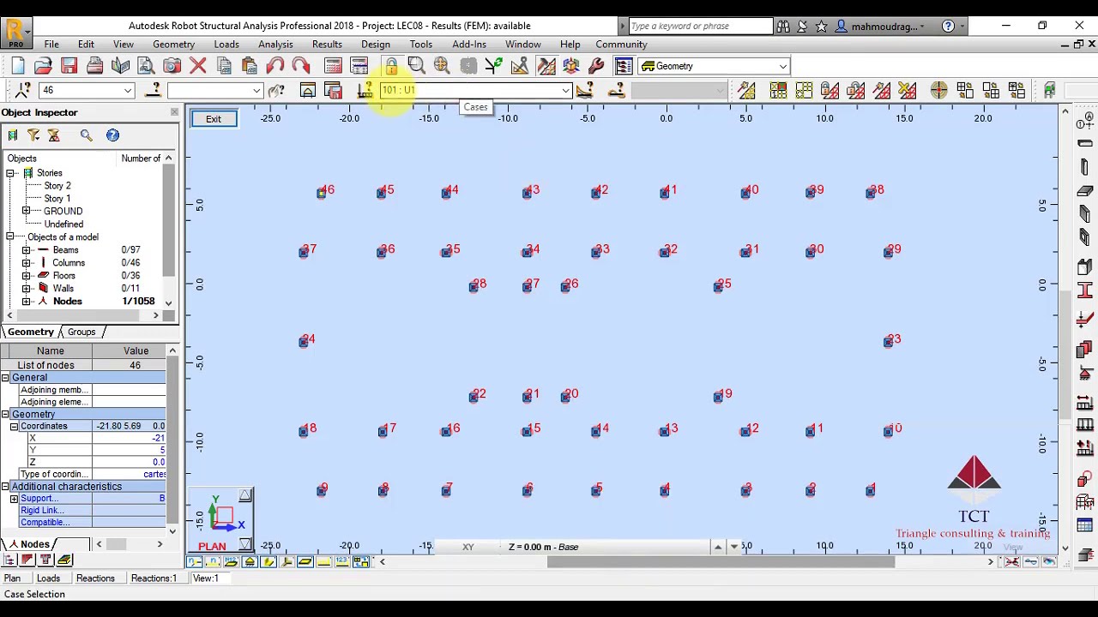Viewport: 1098px width, 617px height.
Task: Click the New project icon
Action: point(18,66)
